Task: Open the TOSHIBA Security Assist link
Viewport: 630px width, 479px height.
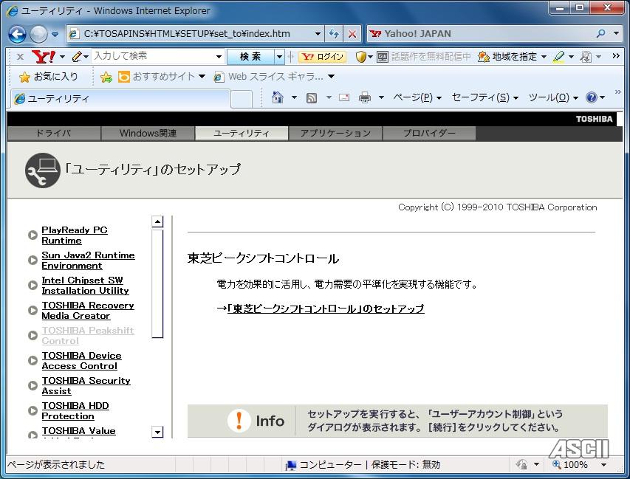Action: click(86, 386)
